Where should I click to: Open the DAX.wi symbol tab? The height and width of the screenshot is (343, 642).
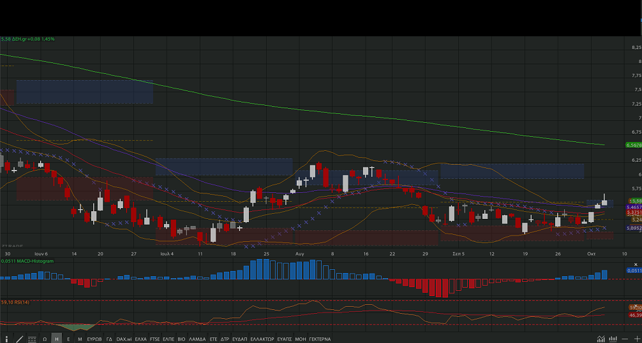[x=124, y=339]
